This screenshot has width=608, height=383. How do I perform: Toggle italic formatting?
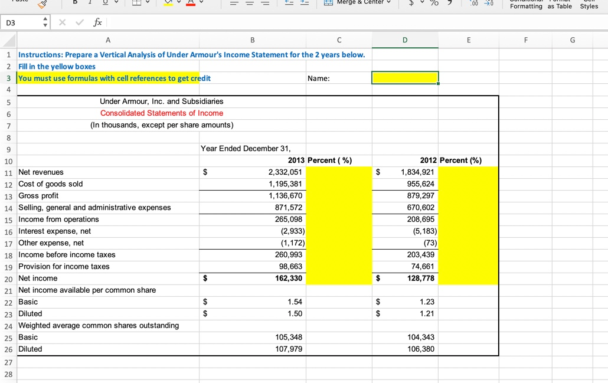coord(90,3)
